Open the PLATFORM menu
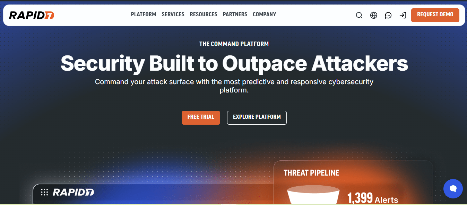Screen dimensions: 467x205 (144, 15)
